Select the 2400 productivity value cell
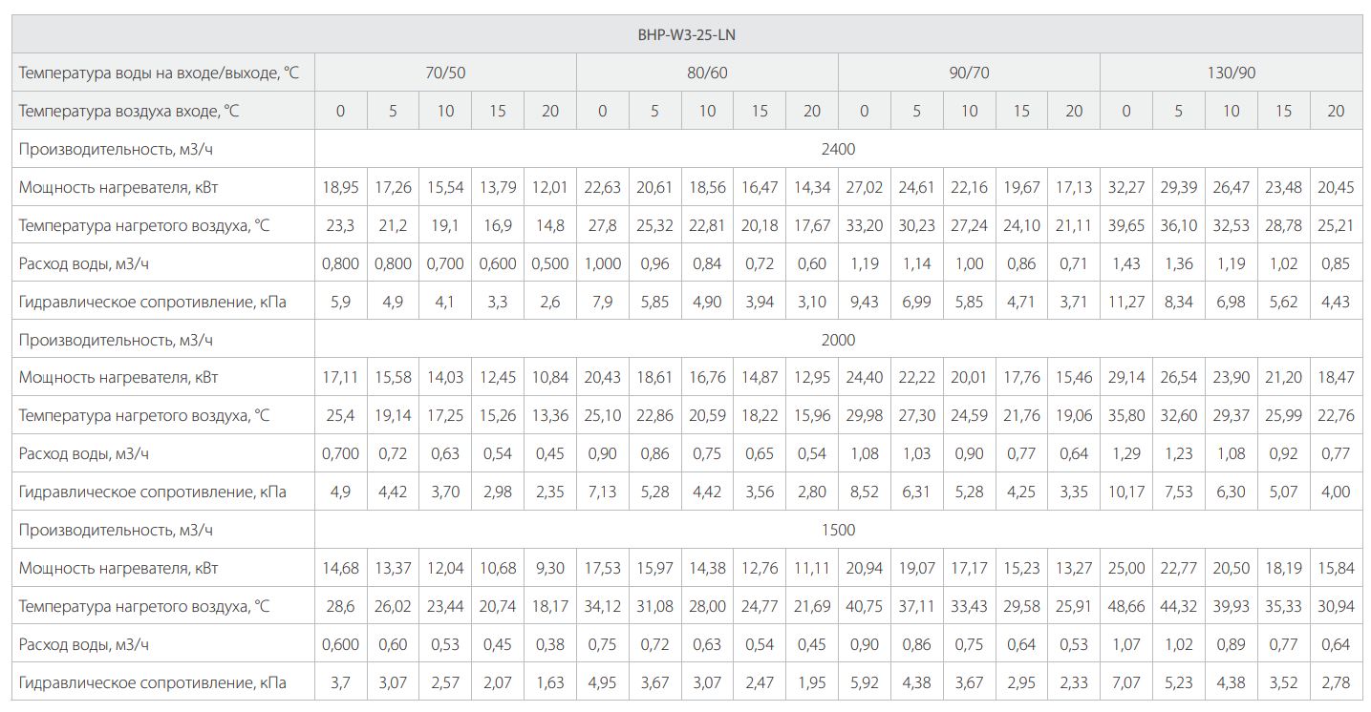This screenshot has width=1371, height=712. tap(838, 149)
